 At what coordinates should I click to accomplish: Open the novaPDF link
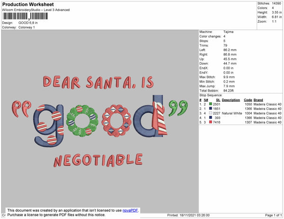(x=131, y=211)
